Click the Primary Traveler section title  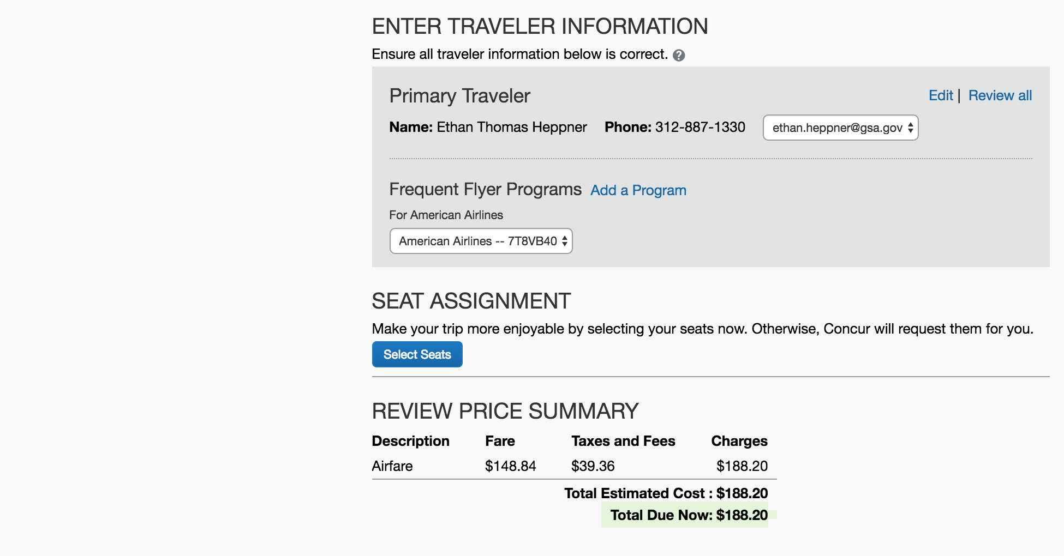pos(459,96)
